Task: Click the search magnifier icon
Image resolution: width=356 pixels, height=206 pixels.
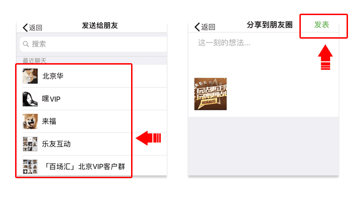Action: pyautogui.click(x=26, y=44)
